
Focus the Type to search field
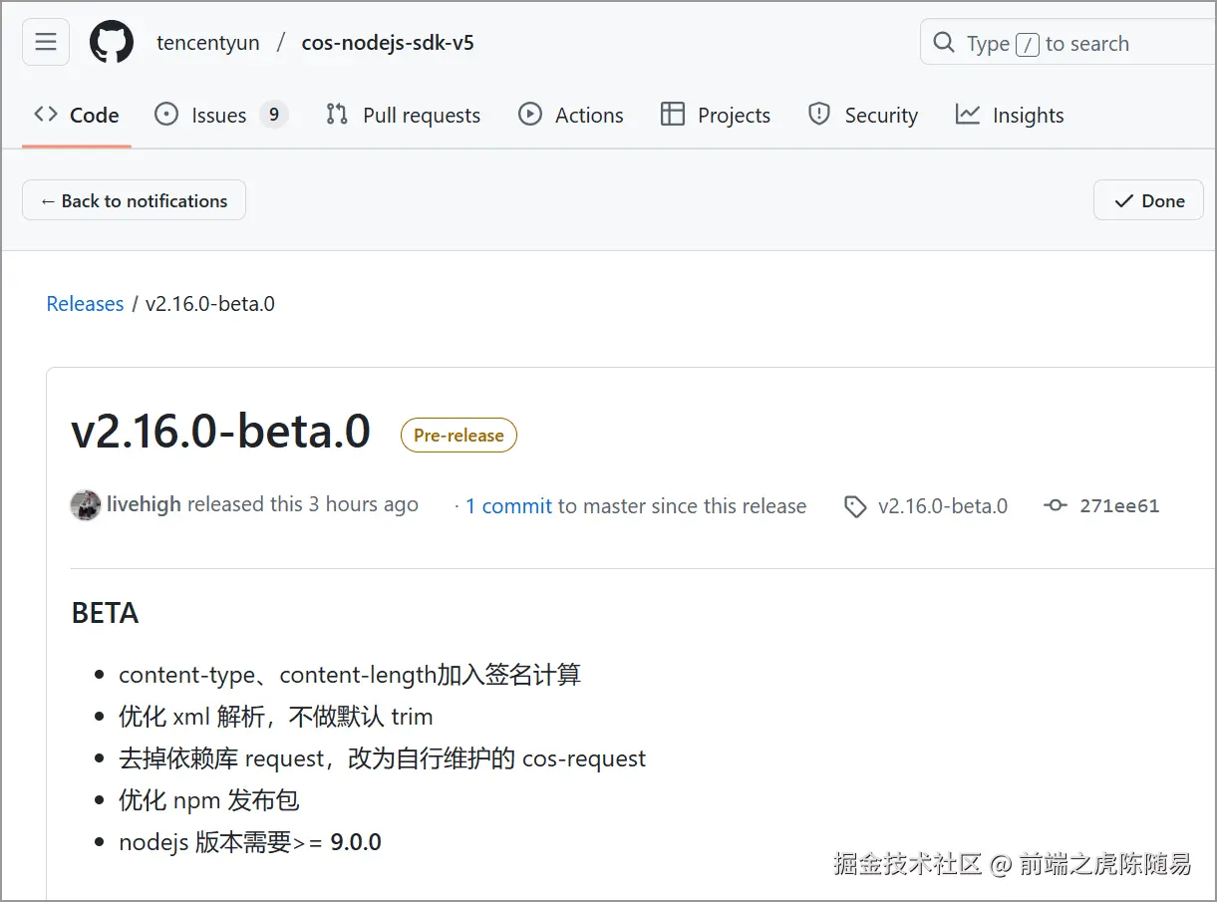1076,43
